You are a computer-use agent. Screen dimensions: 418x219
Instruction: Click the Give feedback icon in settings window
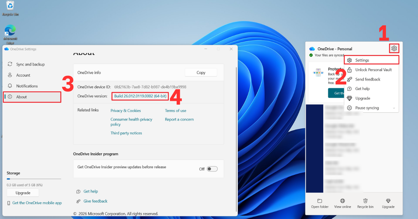tap(78, 201)
